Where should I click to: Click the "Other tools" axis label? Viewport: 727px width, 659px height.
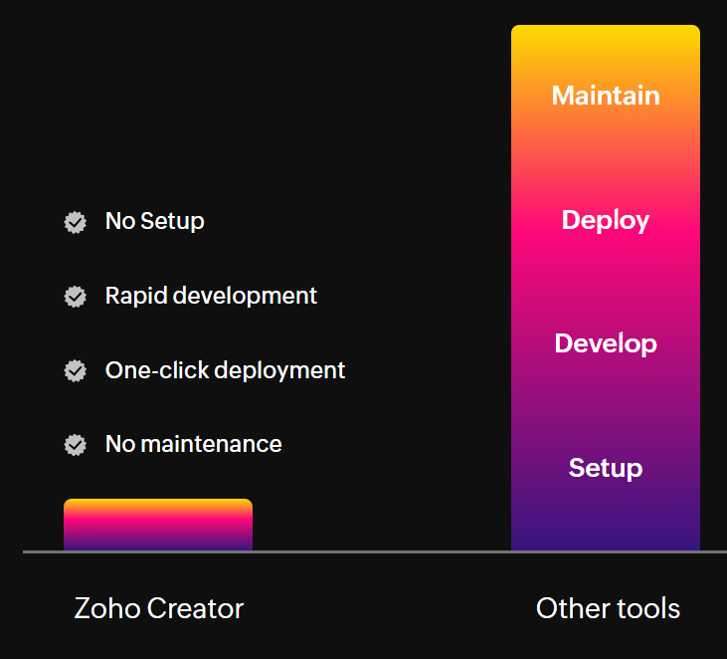pos(608,608)
